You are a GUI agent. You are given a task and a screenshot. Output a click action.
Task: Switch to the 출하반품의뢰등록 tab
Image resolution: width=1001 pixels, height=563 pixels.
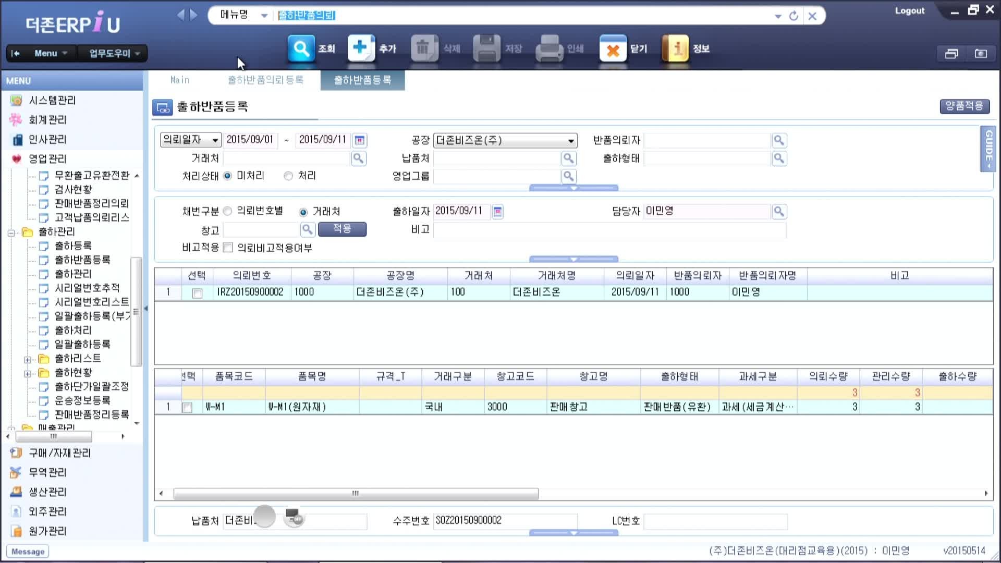pos(265,80)
